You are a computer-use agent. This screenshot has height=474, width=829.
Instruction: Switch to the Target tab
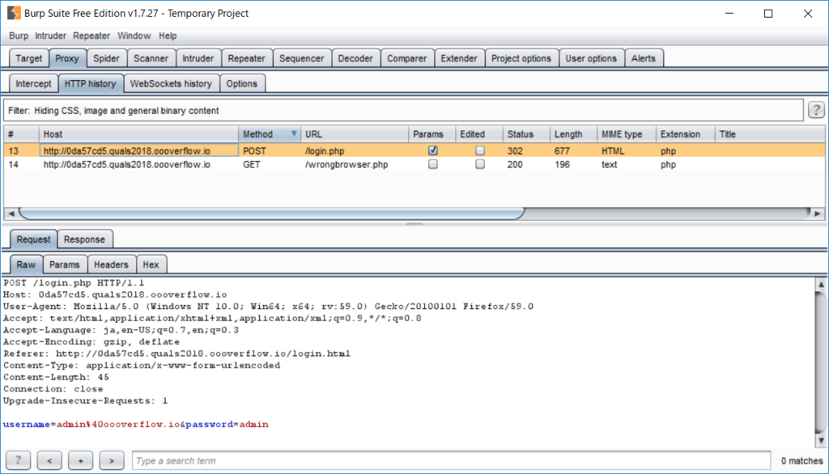[x=28, y=58]
